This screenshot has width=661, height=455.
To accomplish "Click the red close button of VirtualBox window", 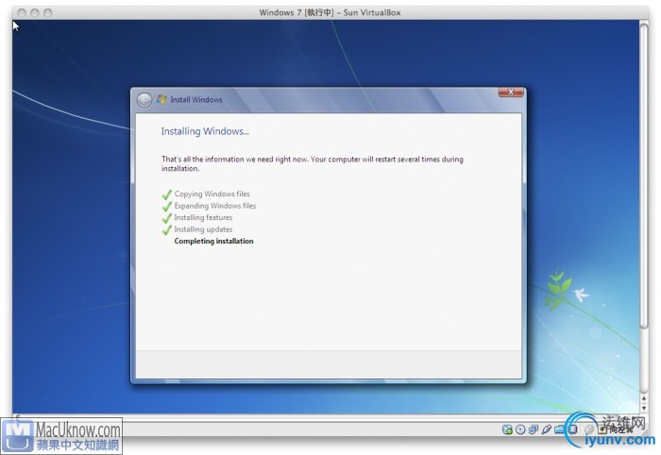I will (x=22, y=13).
